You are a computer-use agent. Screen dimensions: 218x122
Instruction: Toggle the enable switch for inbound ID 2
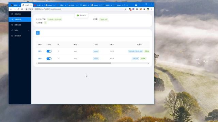49,59
